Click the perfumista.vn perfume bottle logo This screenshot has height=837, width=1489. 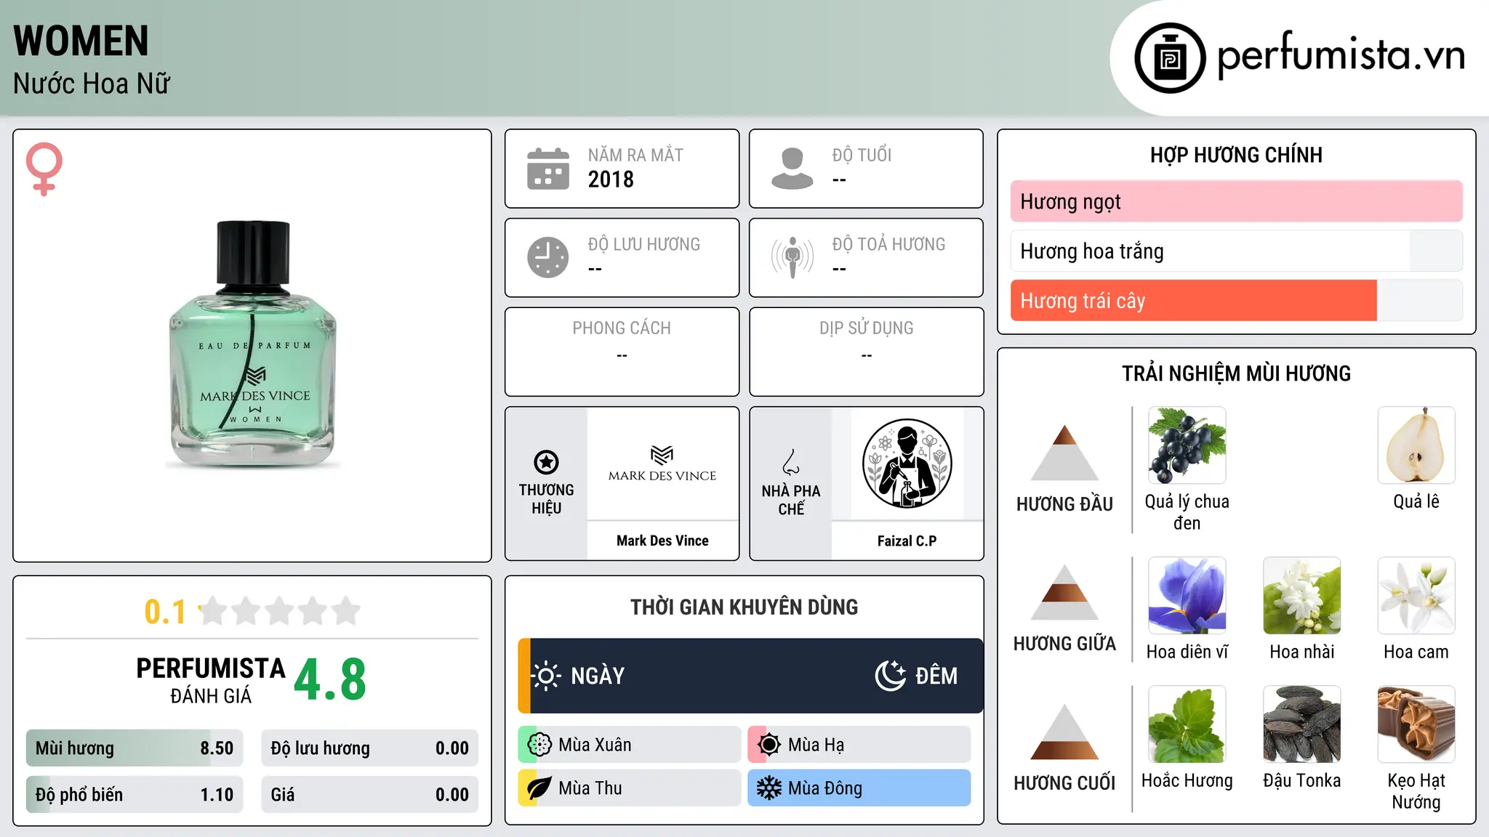tap(1170, 58)
